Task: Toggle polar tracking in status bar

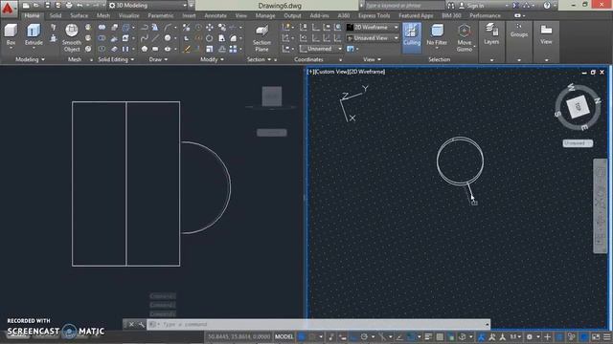Action: (364, 336)
